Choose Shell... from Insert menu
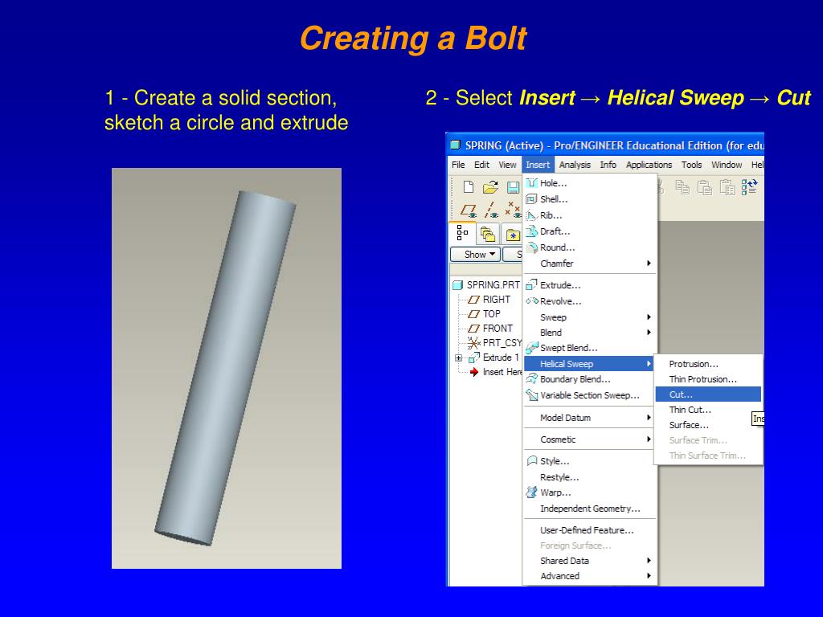The width and height of the screenshot is (823, 617). (x=591, y=199)
